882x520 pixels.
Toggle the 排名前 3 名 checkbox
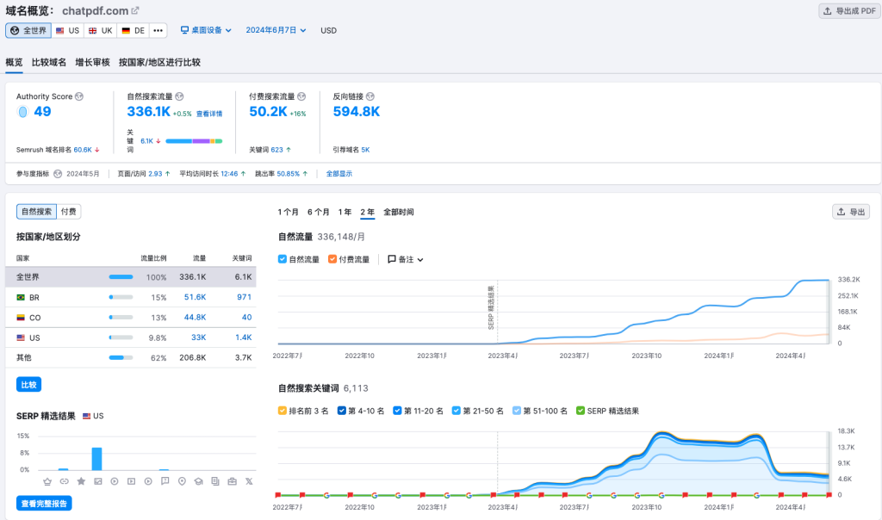point(283,411)
